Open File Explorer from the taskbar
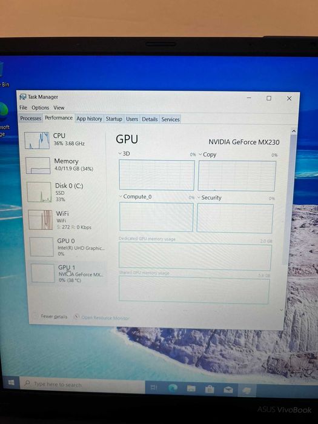Screen dimensions: 318x424 click(x=191, y=389)
